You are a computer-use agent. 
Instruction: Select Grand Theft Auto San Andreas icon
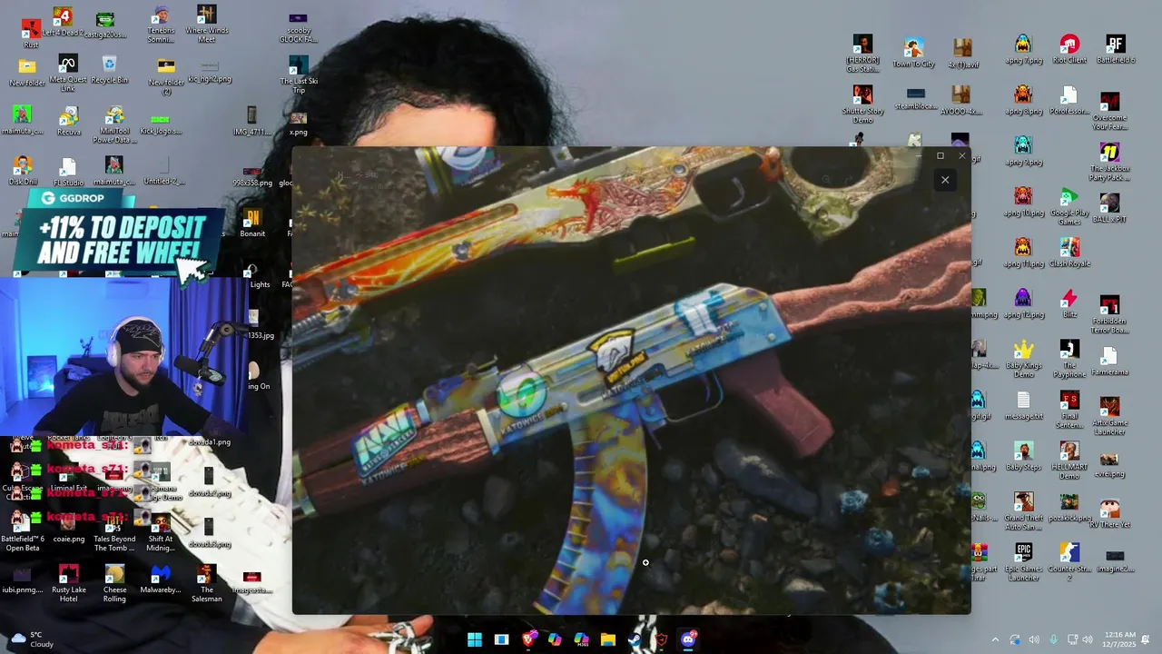(1024, 510)
